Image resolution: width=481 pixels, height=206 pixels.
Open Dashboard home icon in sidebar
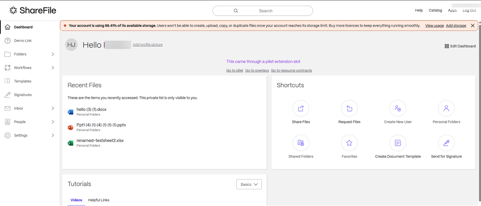pyautogui.click(x=8, y=27)
